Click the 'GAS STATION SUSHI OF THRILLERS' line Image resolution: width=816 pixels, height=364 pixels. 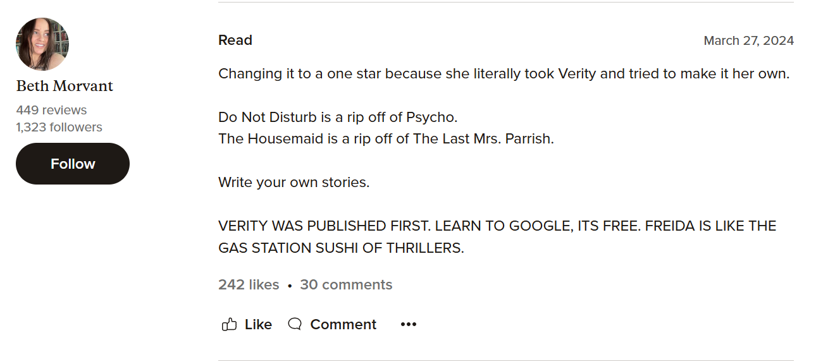coord(341,248)
